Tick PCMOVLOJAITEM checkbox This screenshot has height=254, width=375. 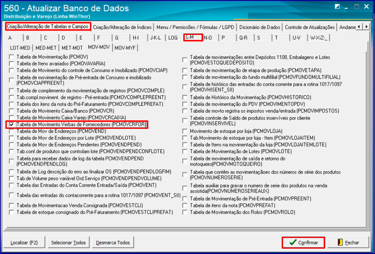point(185,138)
